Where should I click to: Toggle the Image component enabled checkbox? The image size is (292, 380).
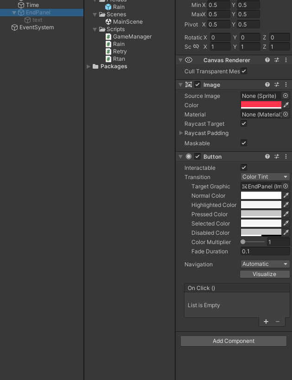click(x=197, y=84)
